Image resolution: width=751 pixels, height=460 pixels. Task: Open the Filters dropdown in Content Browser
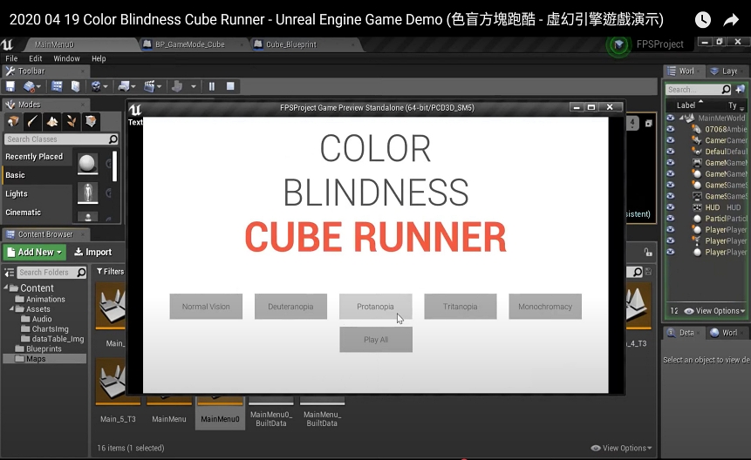pyautogui.click(x=110, y=272)
